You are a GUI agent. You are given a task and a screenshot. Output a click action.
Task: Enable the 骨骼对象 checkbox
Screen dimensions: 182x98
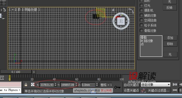point(141,30)
